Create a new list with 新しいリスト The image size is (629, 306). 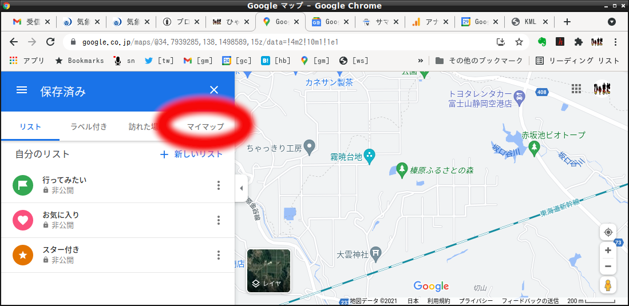(x=191, y=154)
